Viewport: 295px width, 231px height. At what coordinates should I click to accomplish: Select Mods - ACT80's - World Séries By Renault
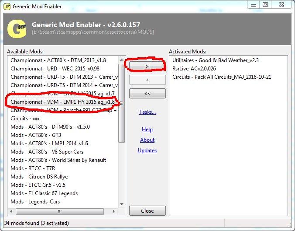point(58,160)
